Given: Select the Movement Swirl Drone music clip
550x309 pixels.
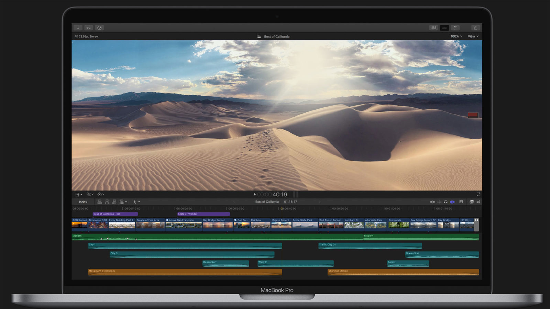Looking at the screenshot, I should tap(185, 272).
